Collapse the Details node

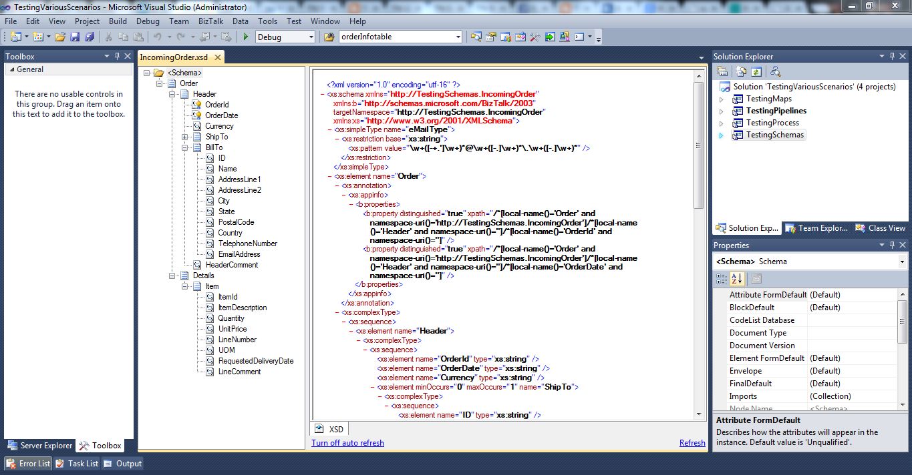tap(172, 276)
